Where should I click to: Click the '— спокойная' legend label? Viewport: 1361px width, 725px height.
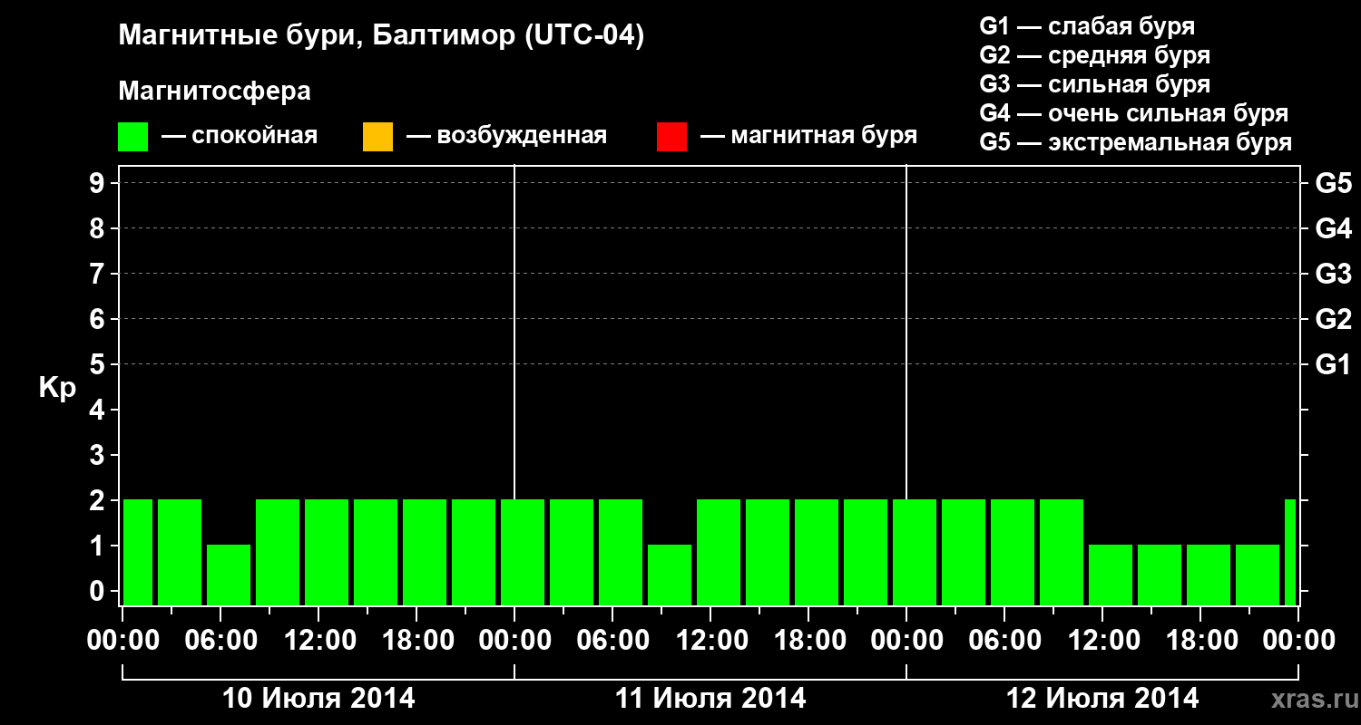tap(240, 137)
